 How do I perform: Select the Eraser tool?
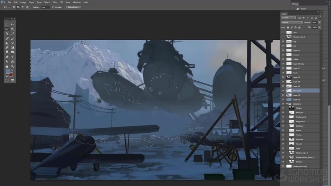coord(7,47)
